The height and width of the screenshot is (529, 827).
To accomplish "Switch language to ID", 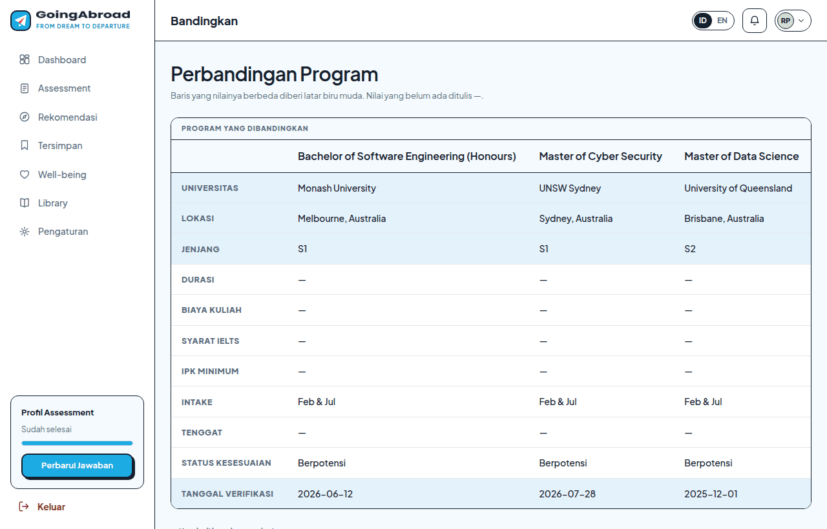I will pos(703,21).
